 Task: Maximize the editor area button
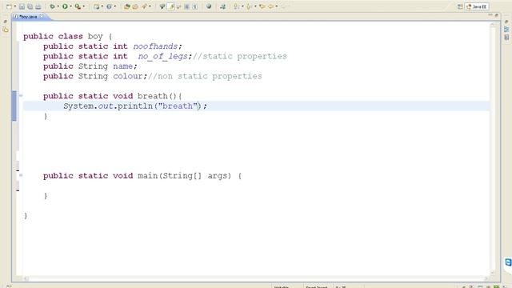(x=496, y=15)
